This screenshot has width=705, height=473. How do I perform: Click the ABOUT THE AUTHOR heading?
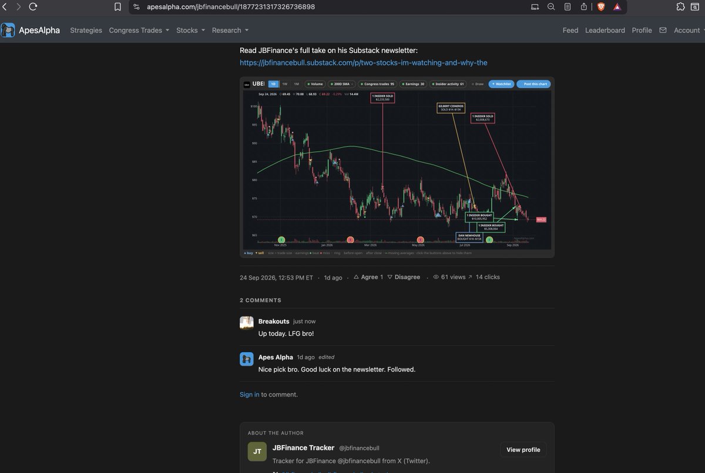[276, 433]
